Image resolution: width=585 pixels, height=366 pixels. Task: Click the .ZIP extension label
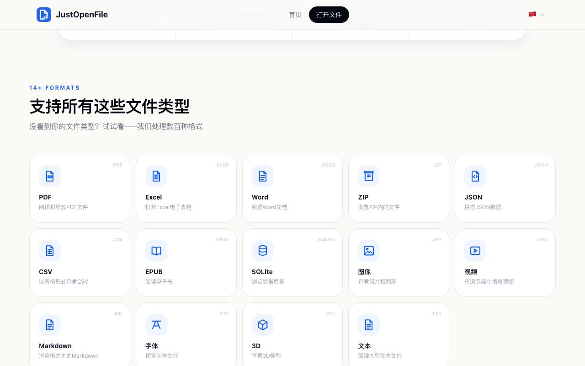pos(437,165)
